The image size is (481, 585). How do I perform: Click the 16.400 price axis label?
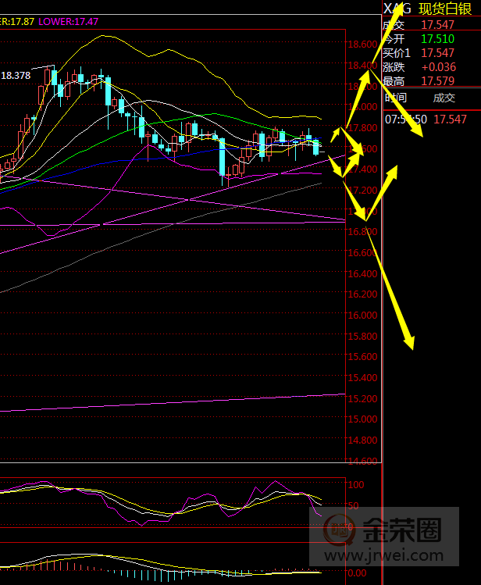click(362, 274)
